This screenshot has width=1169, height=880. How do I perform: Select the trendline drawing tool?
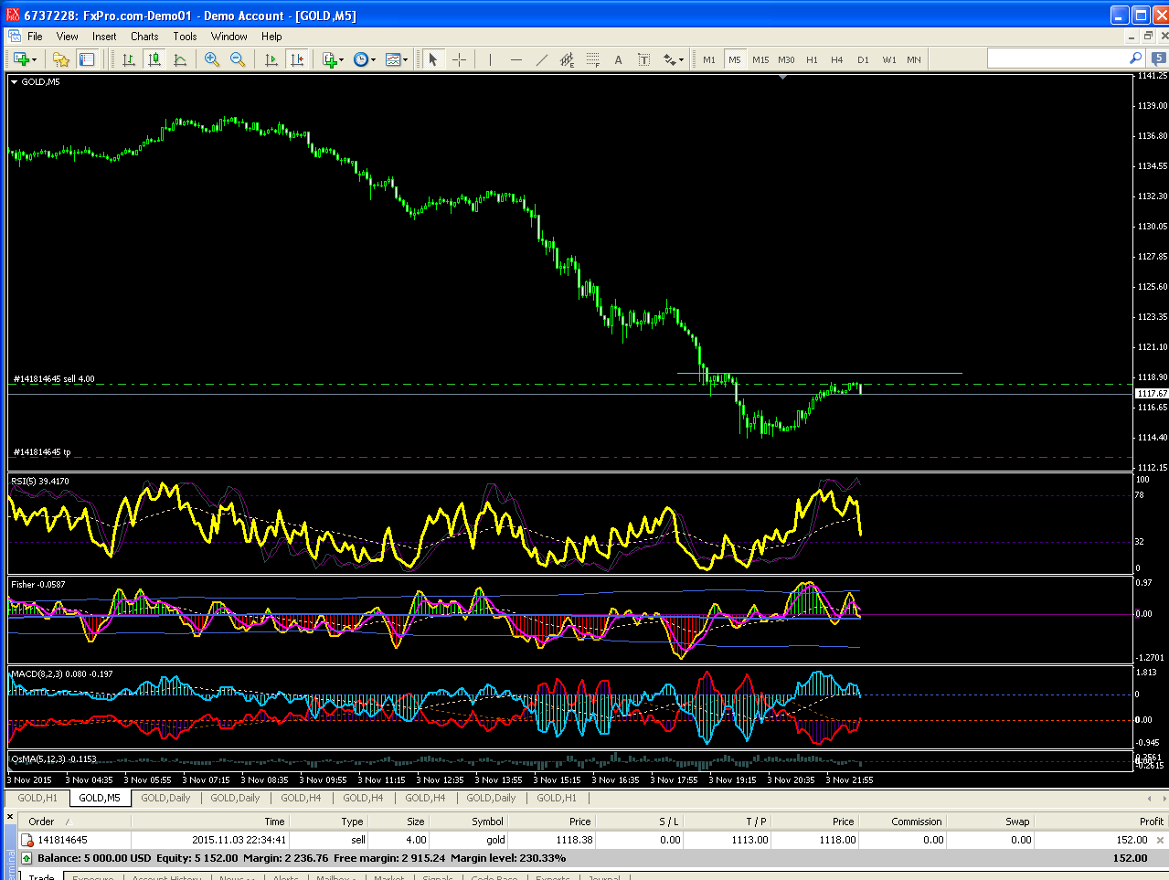[542, 59]
